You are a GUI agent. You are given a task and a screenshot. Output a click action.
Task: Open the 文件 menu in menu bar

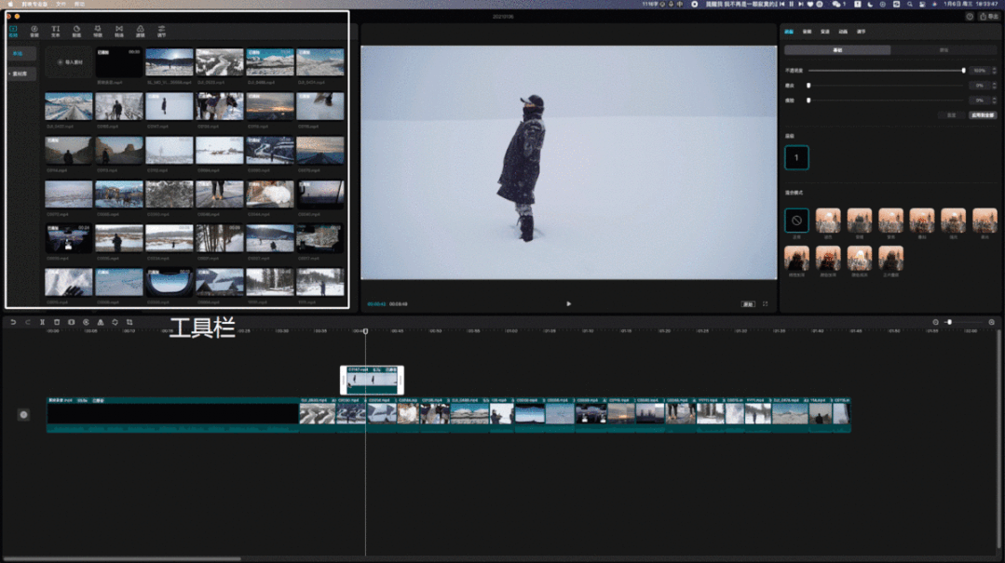(x=61, y=5)
